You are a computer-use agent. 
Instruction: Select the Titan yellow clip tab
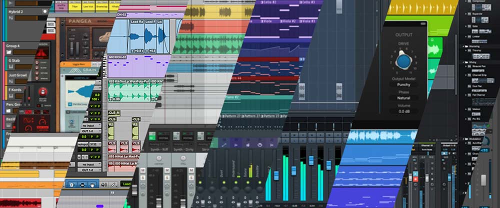point(75,5)
